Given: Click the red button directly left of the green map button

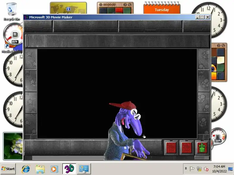Looking at the screenshot, I should point(187,148).
